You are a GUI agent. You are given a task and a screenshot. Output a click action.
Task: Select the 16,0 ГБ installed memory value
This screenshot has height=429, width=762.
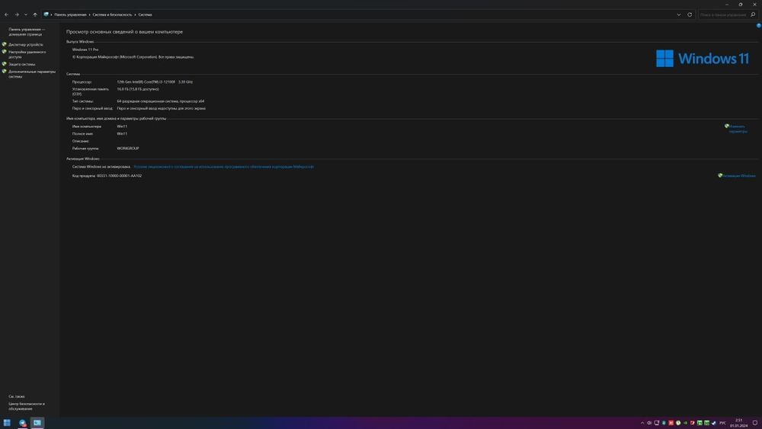137,89
